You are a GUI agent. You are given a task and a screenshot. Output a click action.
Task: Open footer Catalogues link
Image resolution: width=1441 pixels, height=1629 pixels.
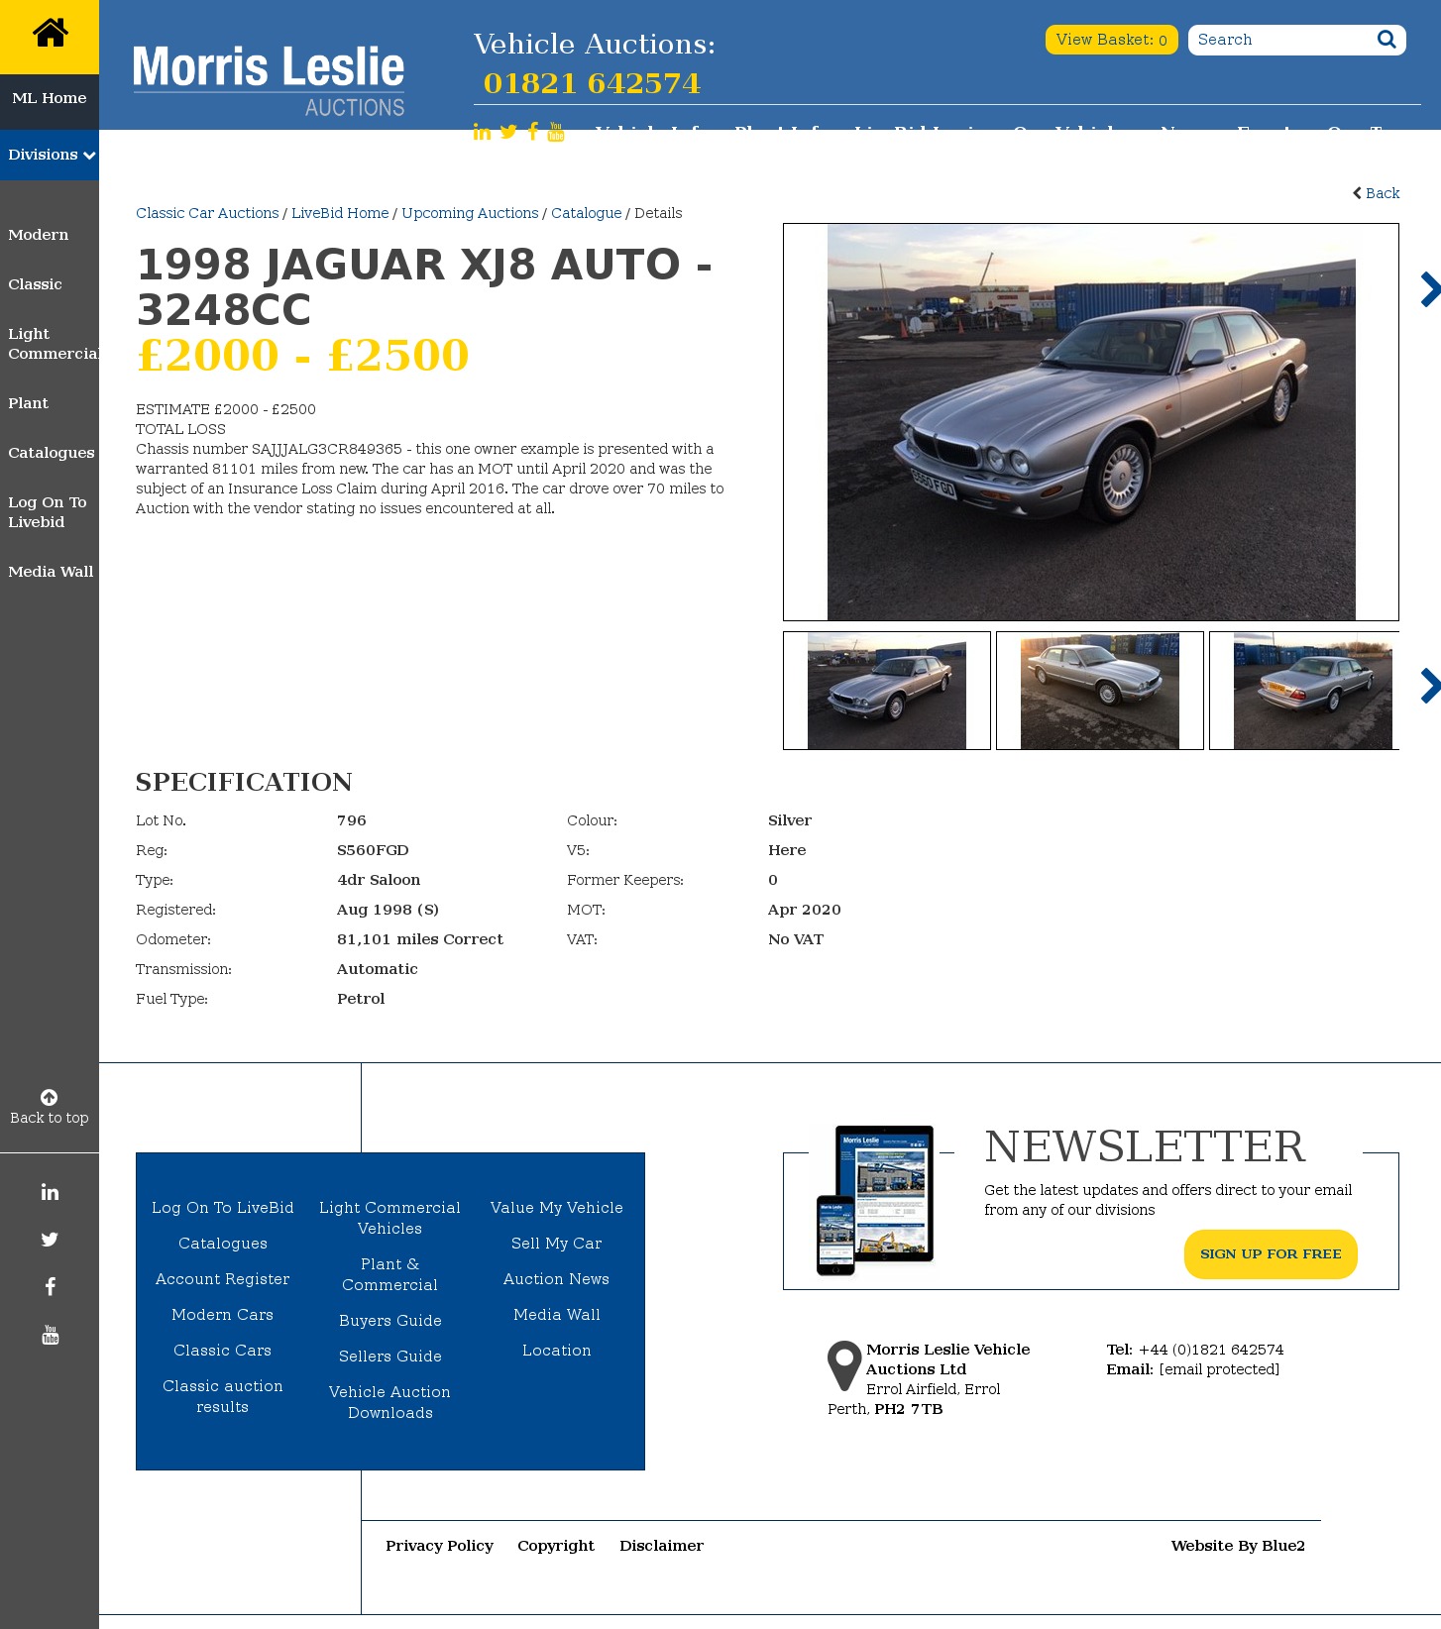coord(223,1244)
